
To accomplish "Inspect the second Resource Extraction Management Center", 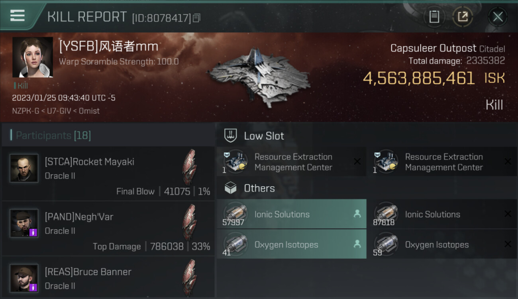I will [x=442, y=162].
